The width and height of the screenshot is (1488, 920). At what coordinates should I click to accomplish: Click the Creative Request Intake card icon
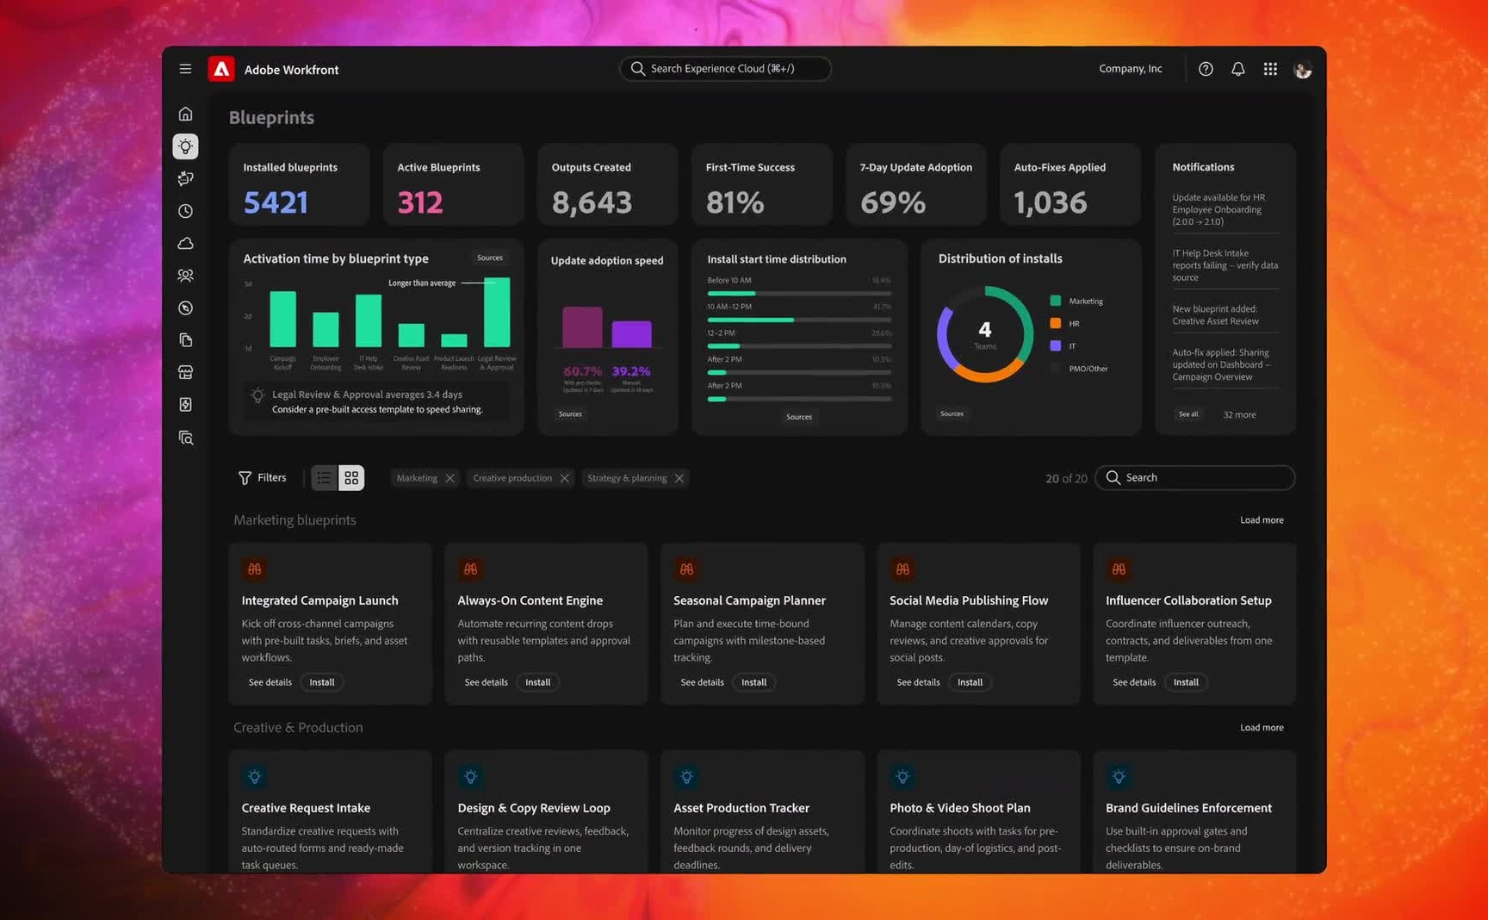coord(254,777)
